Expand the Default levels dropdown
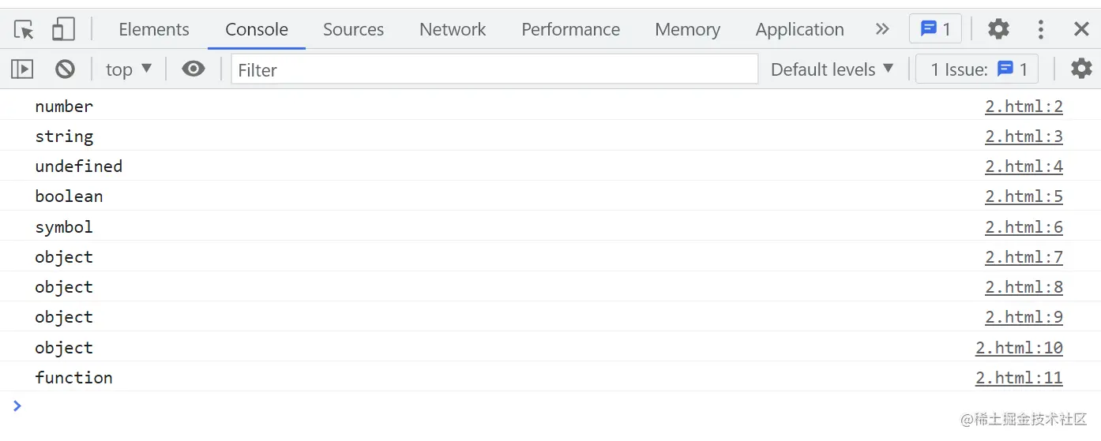1101x441 pixels. click(832, 69)
